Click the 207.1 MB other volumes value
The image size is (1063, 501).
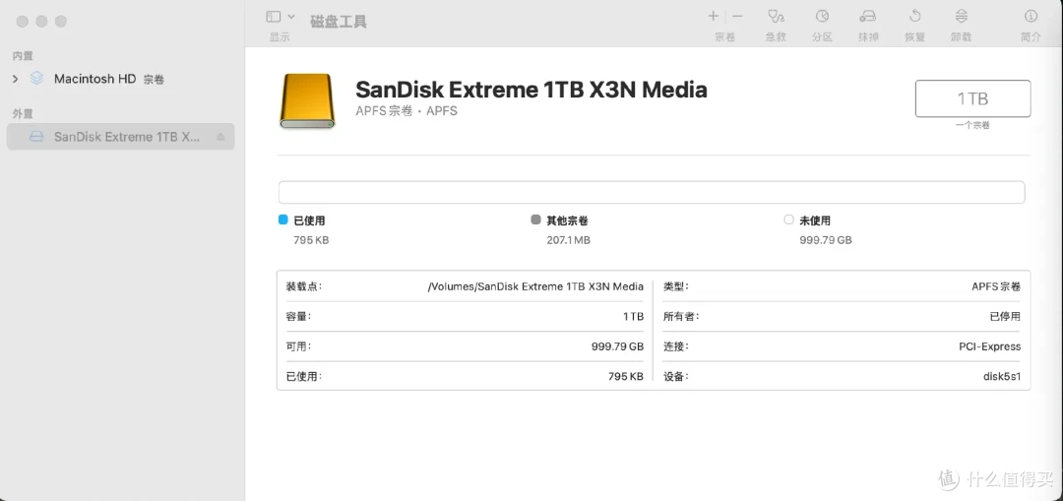pos(568,240)
